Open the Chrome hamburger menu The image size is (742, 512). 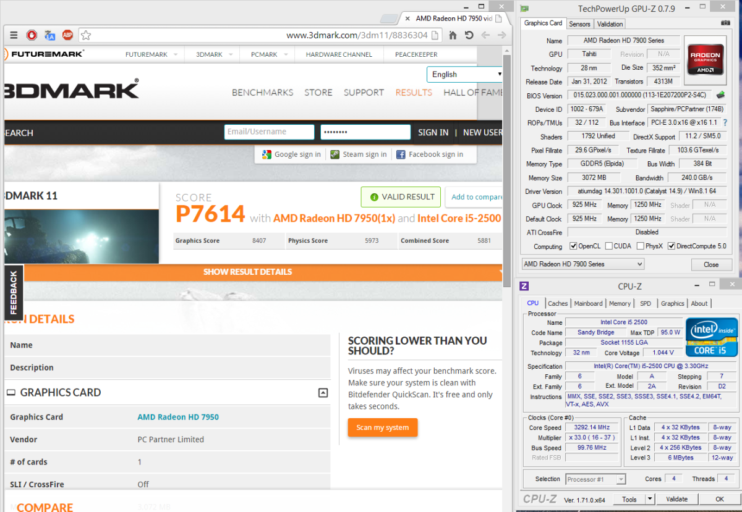click(x=14, y=35)
